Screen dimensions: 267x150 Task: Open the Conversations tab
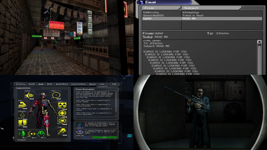(79, 84)
